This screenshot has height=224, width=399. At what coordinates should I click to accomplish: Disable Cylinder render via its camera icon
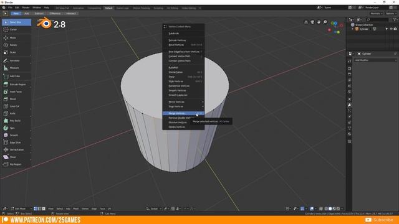395,29
